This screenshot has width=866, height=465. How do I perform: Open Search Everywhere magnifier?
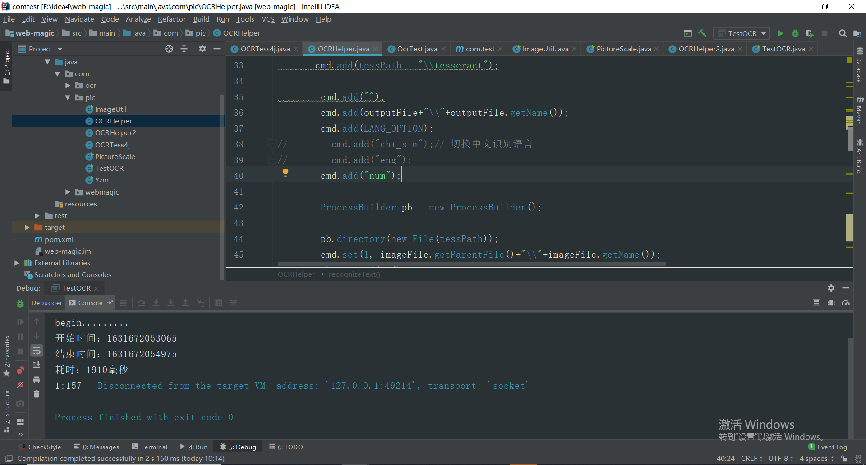click(x=843, y=33)
